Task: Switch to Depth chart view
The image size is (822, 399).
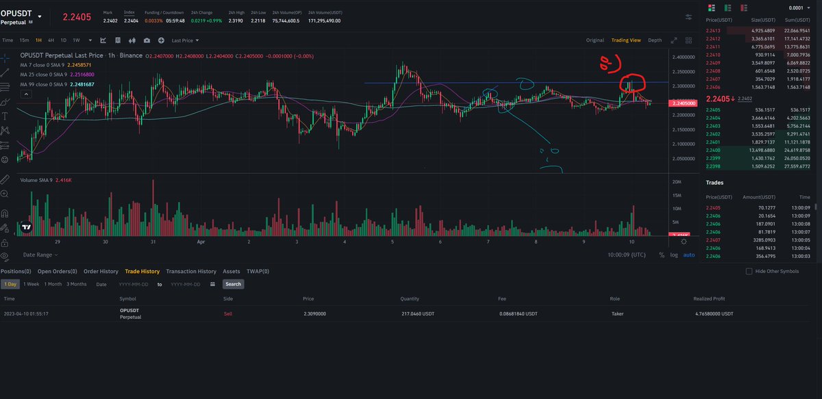Action: [x=655, y=40]
